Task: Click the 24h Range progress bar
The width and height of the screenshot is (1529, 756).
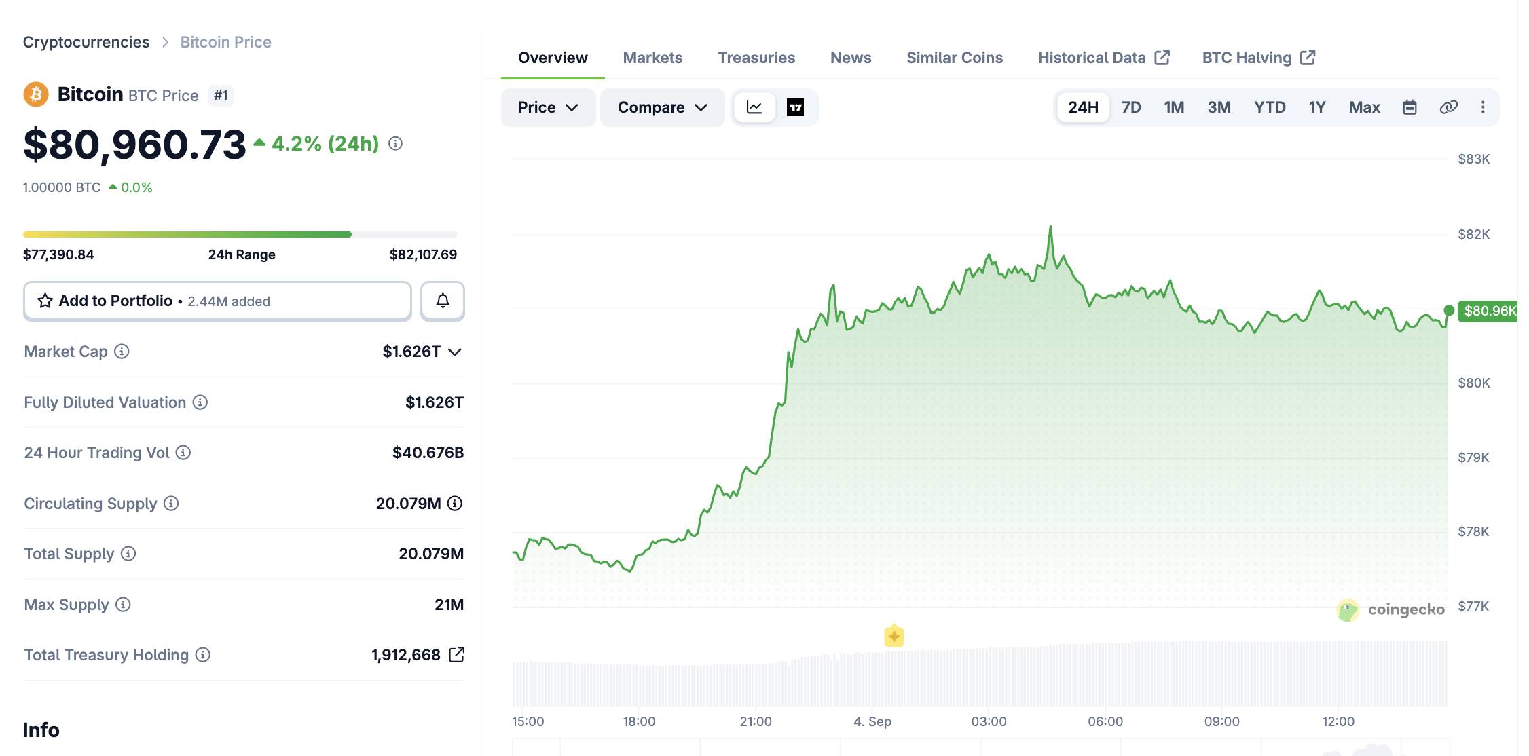Action: coord(240,234)
